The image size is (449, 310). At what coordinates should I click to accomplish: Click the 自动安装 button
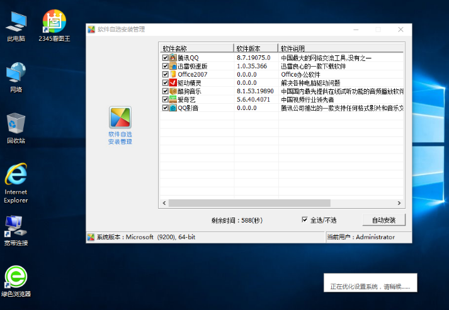(384, 220)
